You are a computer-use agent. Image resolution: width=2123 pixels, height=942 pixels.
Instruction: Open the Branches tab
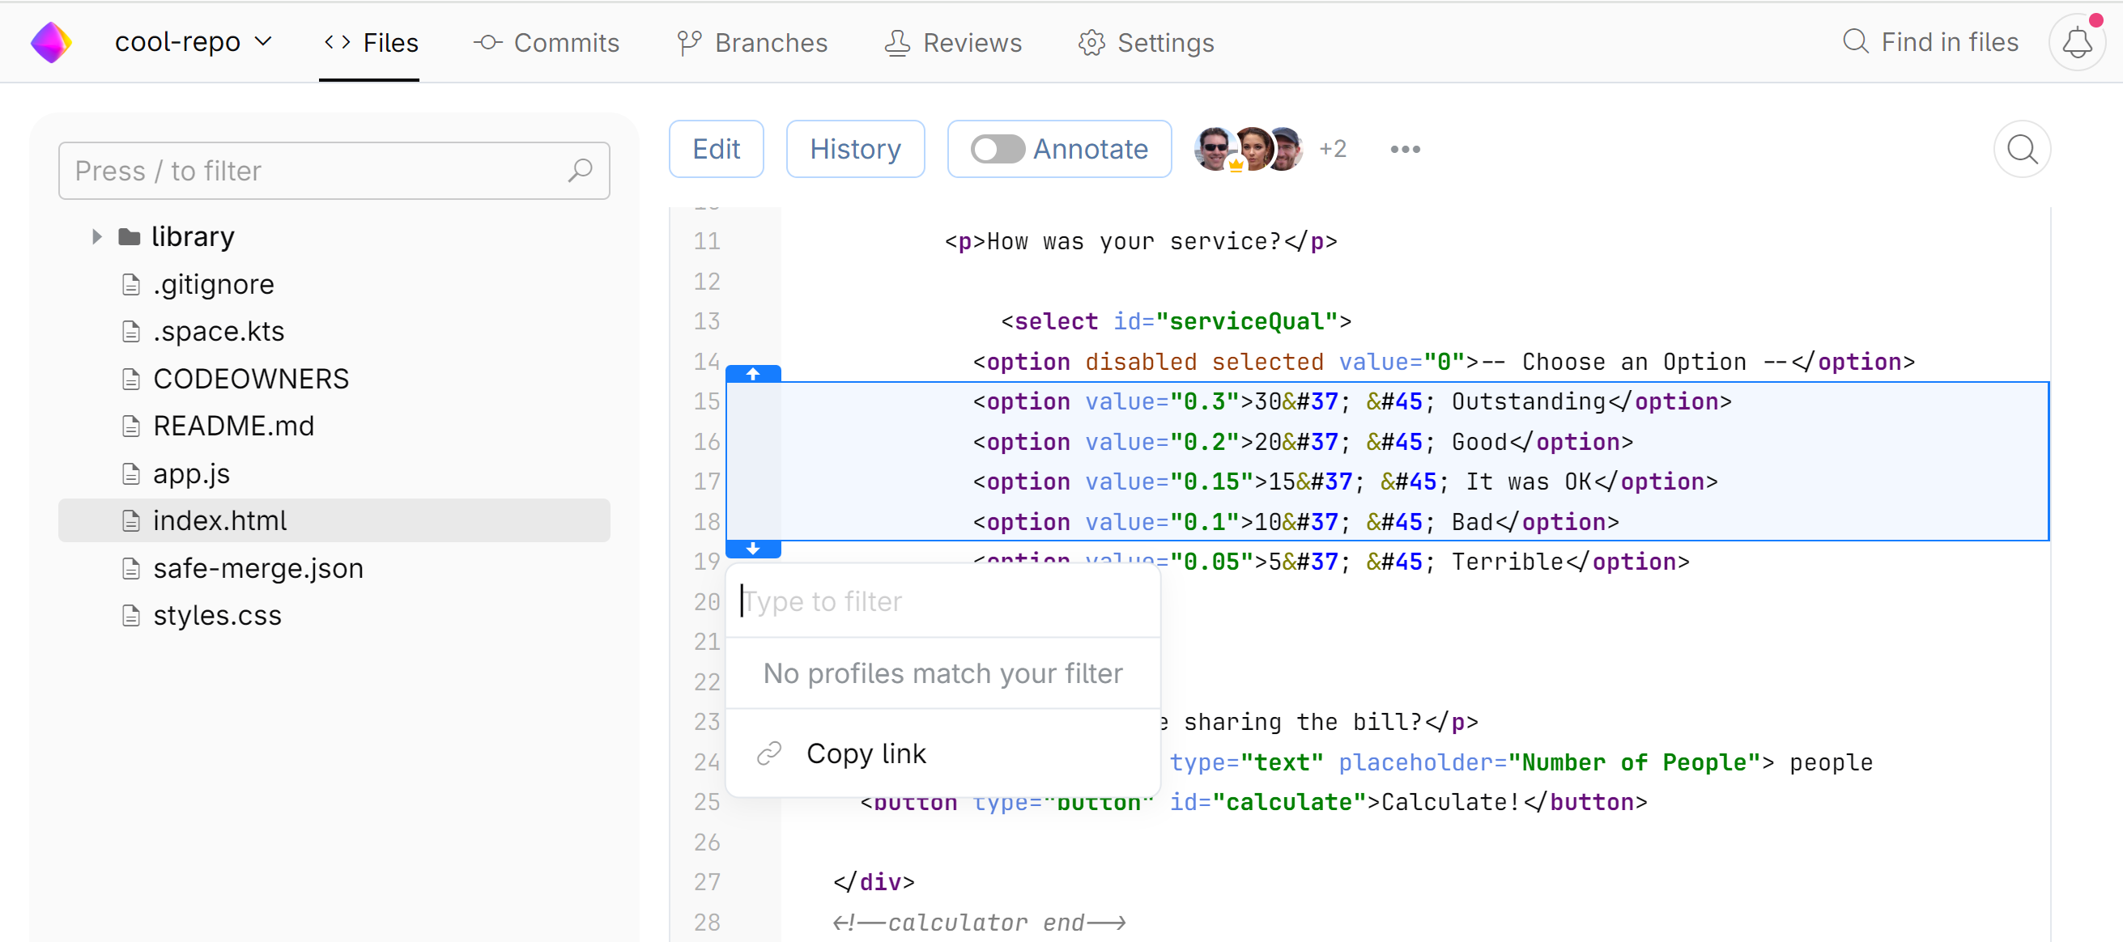pos(751,43)
